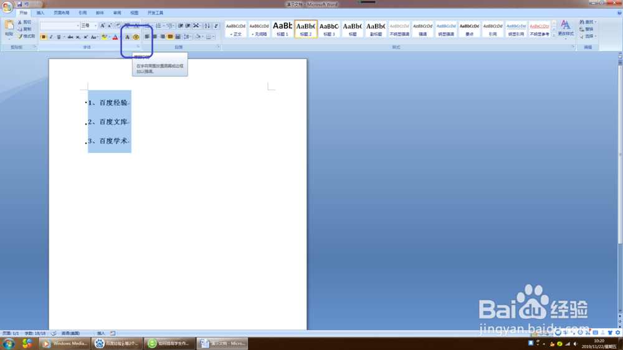Open the Font dialog launcher
This screenshot has width=623, height=350.
(x=138, y=47)
